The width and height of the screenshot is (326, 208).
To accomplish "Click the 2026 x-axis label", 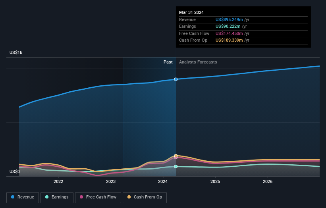I will (x=268, y=182).
